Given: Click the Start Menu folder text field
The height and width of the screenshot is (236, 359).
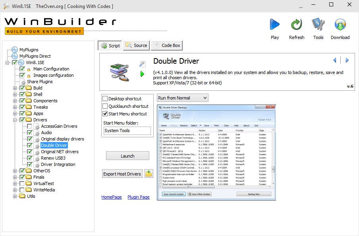Looking at the screenshot, I should [127, 131].
